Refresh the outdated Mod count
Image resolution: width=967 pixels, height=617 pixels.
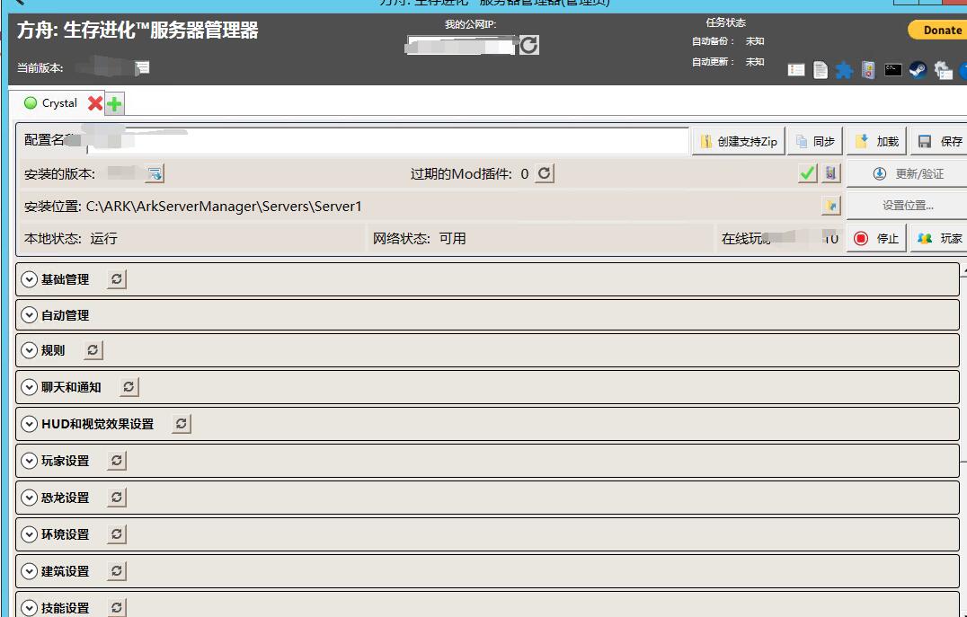(544, 173)
